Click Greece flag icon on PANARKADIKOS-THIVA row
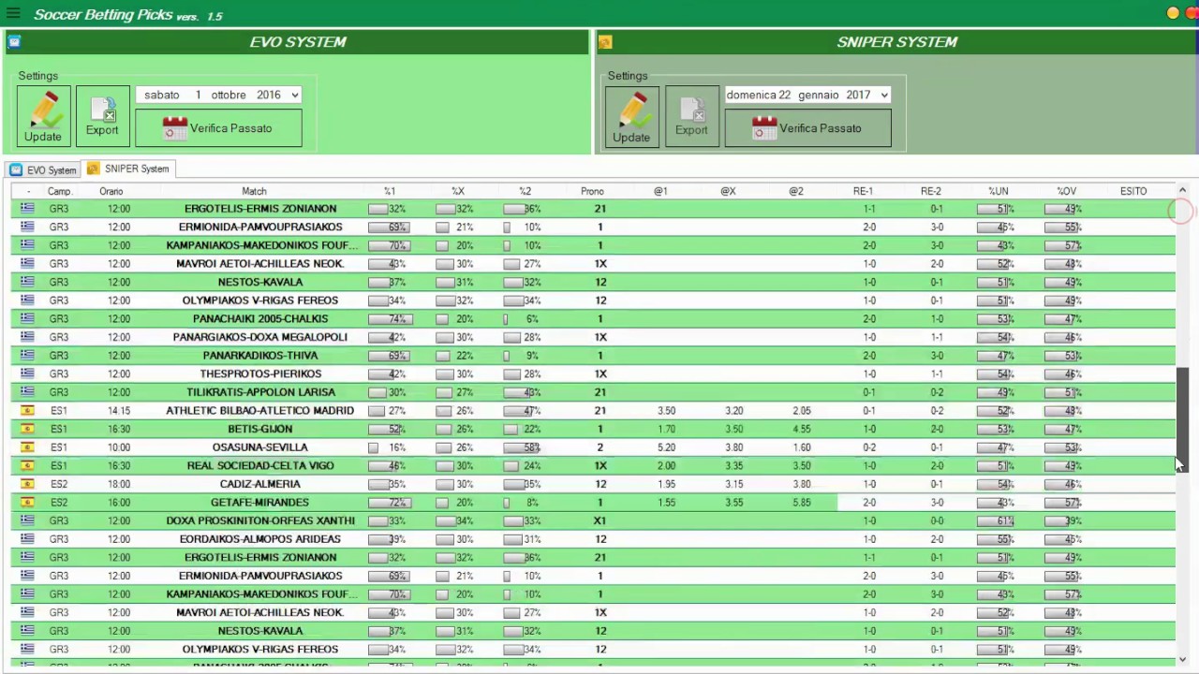Screen dimensions: 1199x674 coord(27,356)
